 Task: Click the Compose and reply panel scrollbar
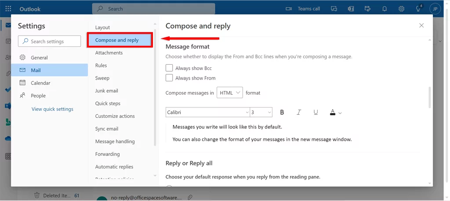coord(429,97)
